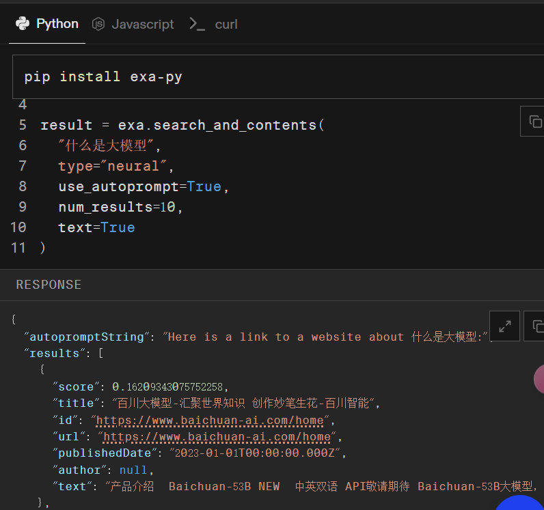Switch to the Python tab
The image size is (544, 510).
coord(47,24)
